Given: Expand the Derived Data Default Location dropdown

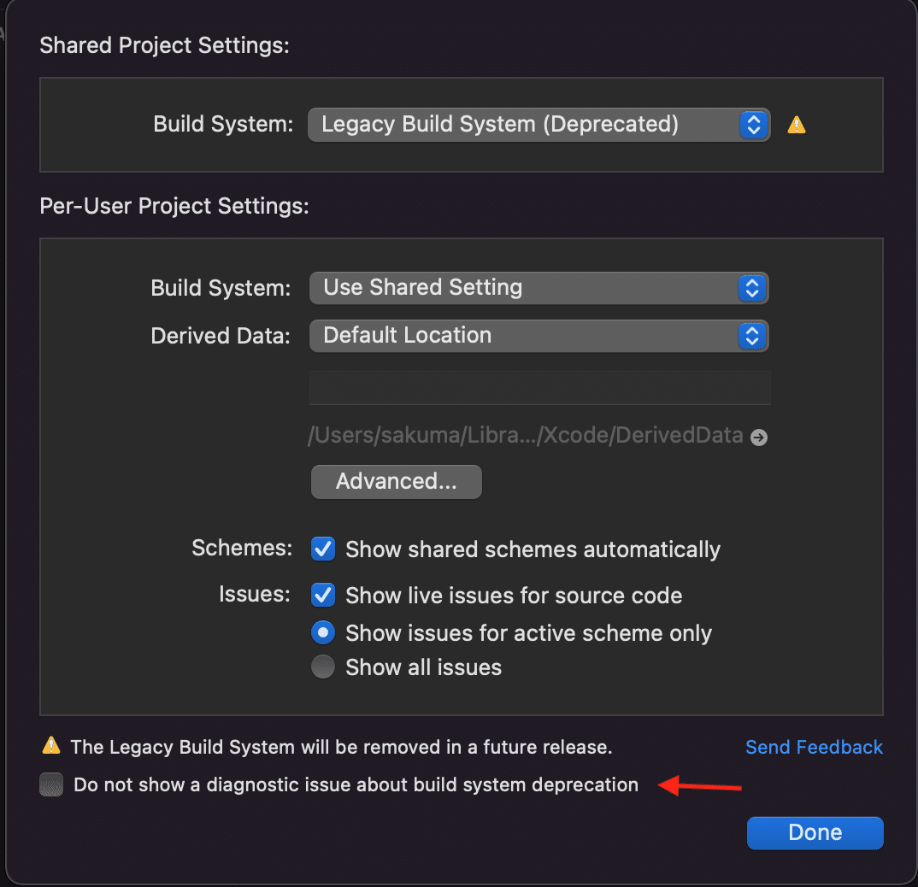Looking at the screenshot, I should click(x=538, y=336).
